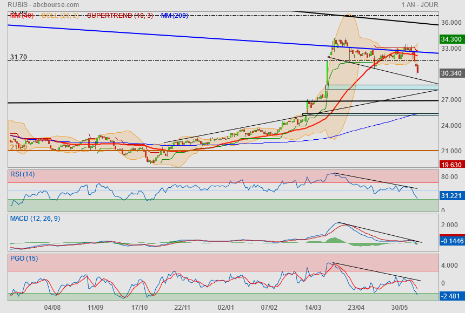Click the PGO 4.000 axis label
Image resolution: width=465 pixels, height=313 pixels.
[x=449, y=266]
